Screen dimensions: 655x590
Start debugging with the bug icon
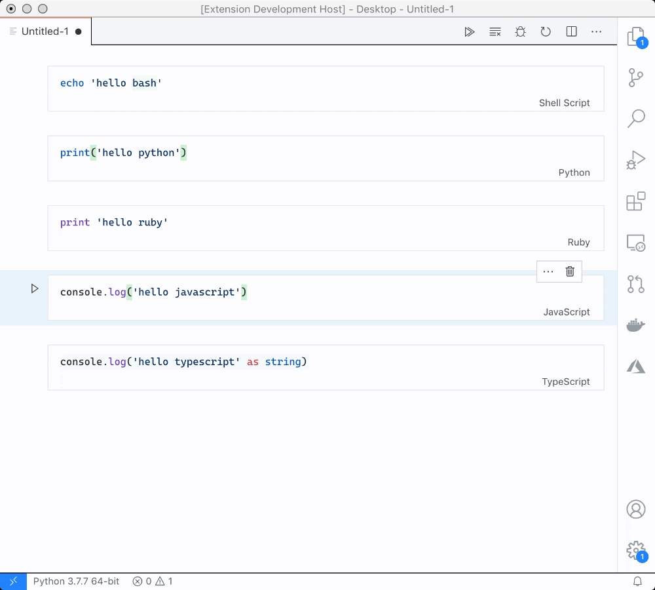pos(520,31)
